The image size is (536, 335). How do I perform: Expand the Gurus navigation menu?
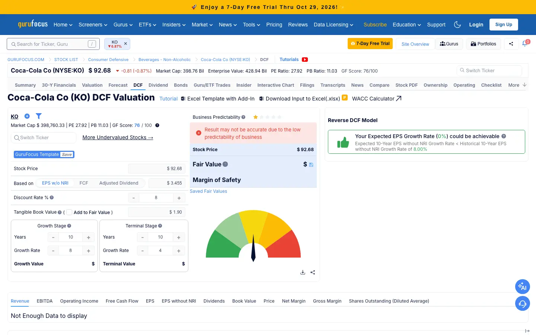tap(123, 25)
